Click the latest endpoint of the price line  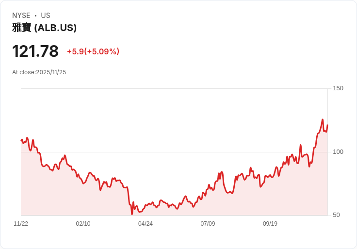tap(327, 125)
